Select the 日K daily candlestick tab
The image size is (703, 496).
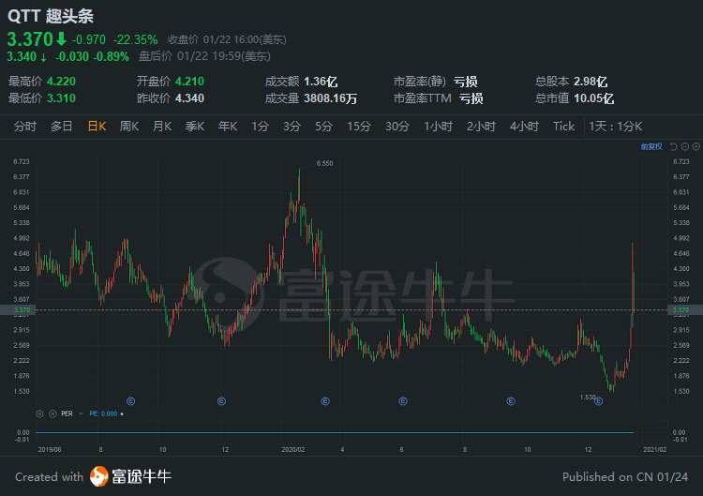click(97, 127)
